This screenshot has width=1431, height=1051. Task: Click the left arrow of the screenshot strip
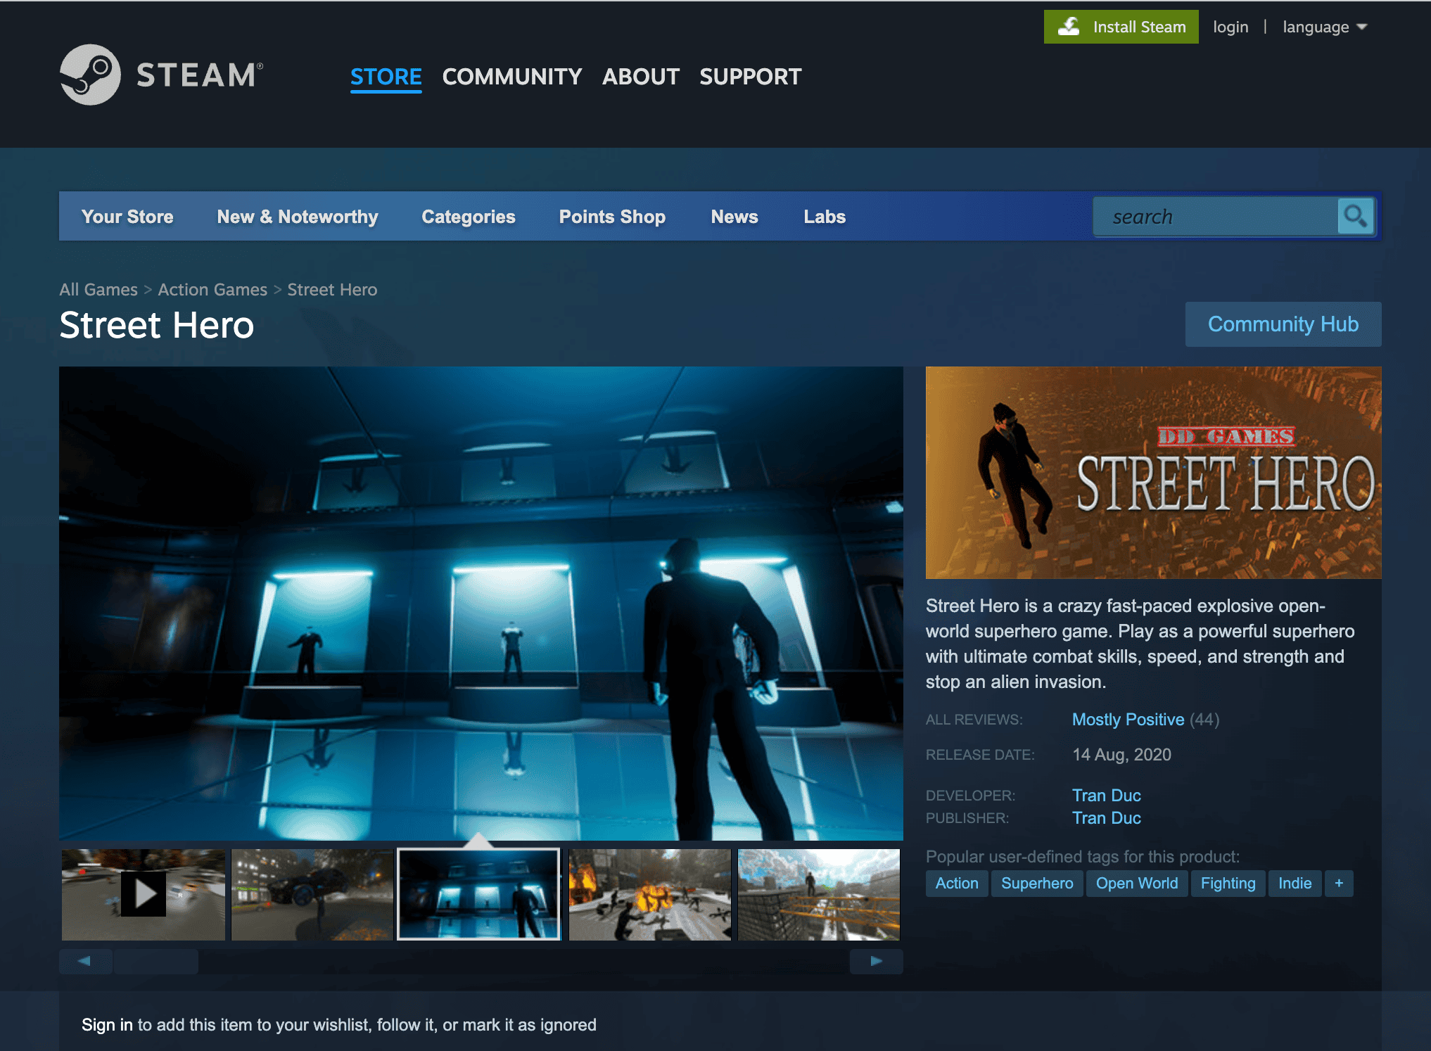85,961
